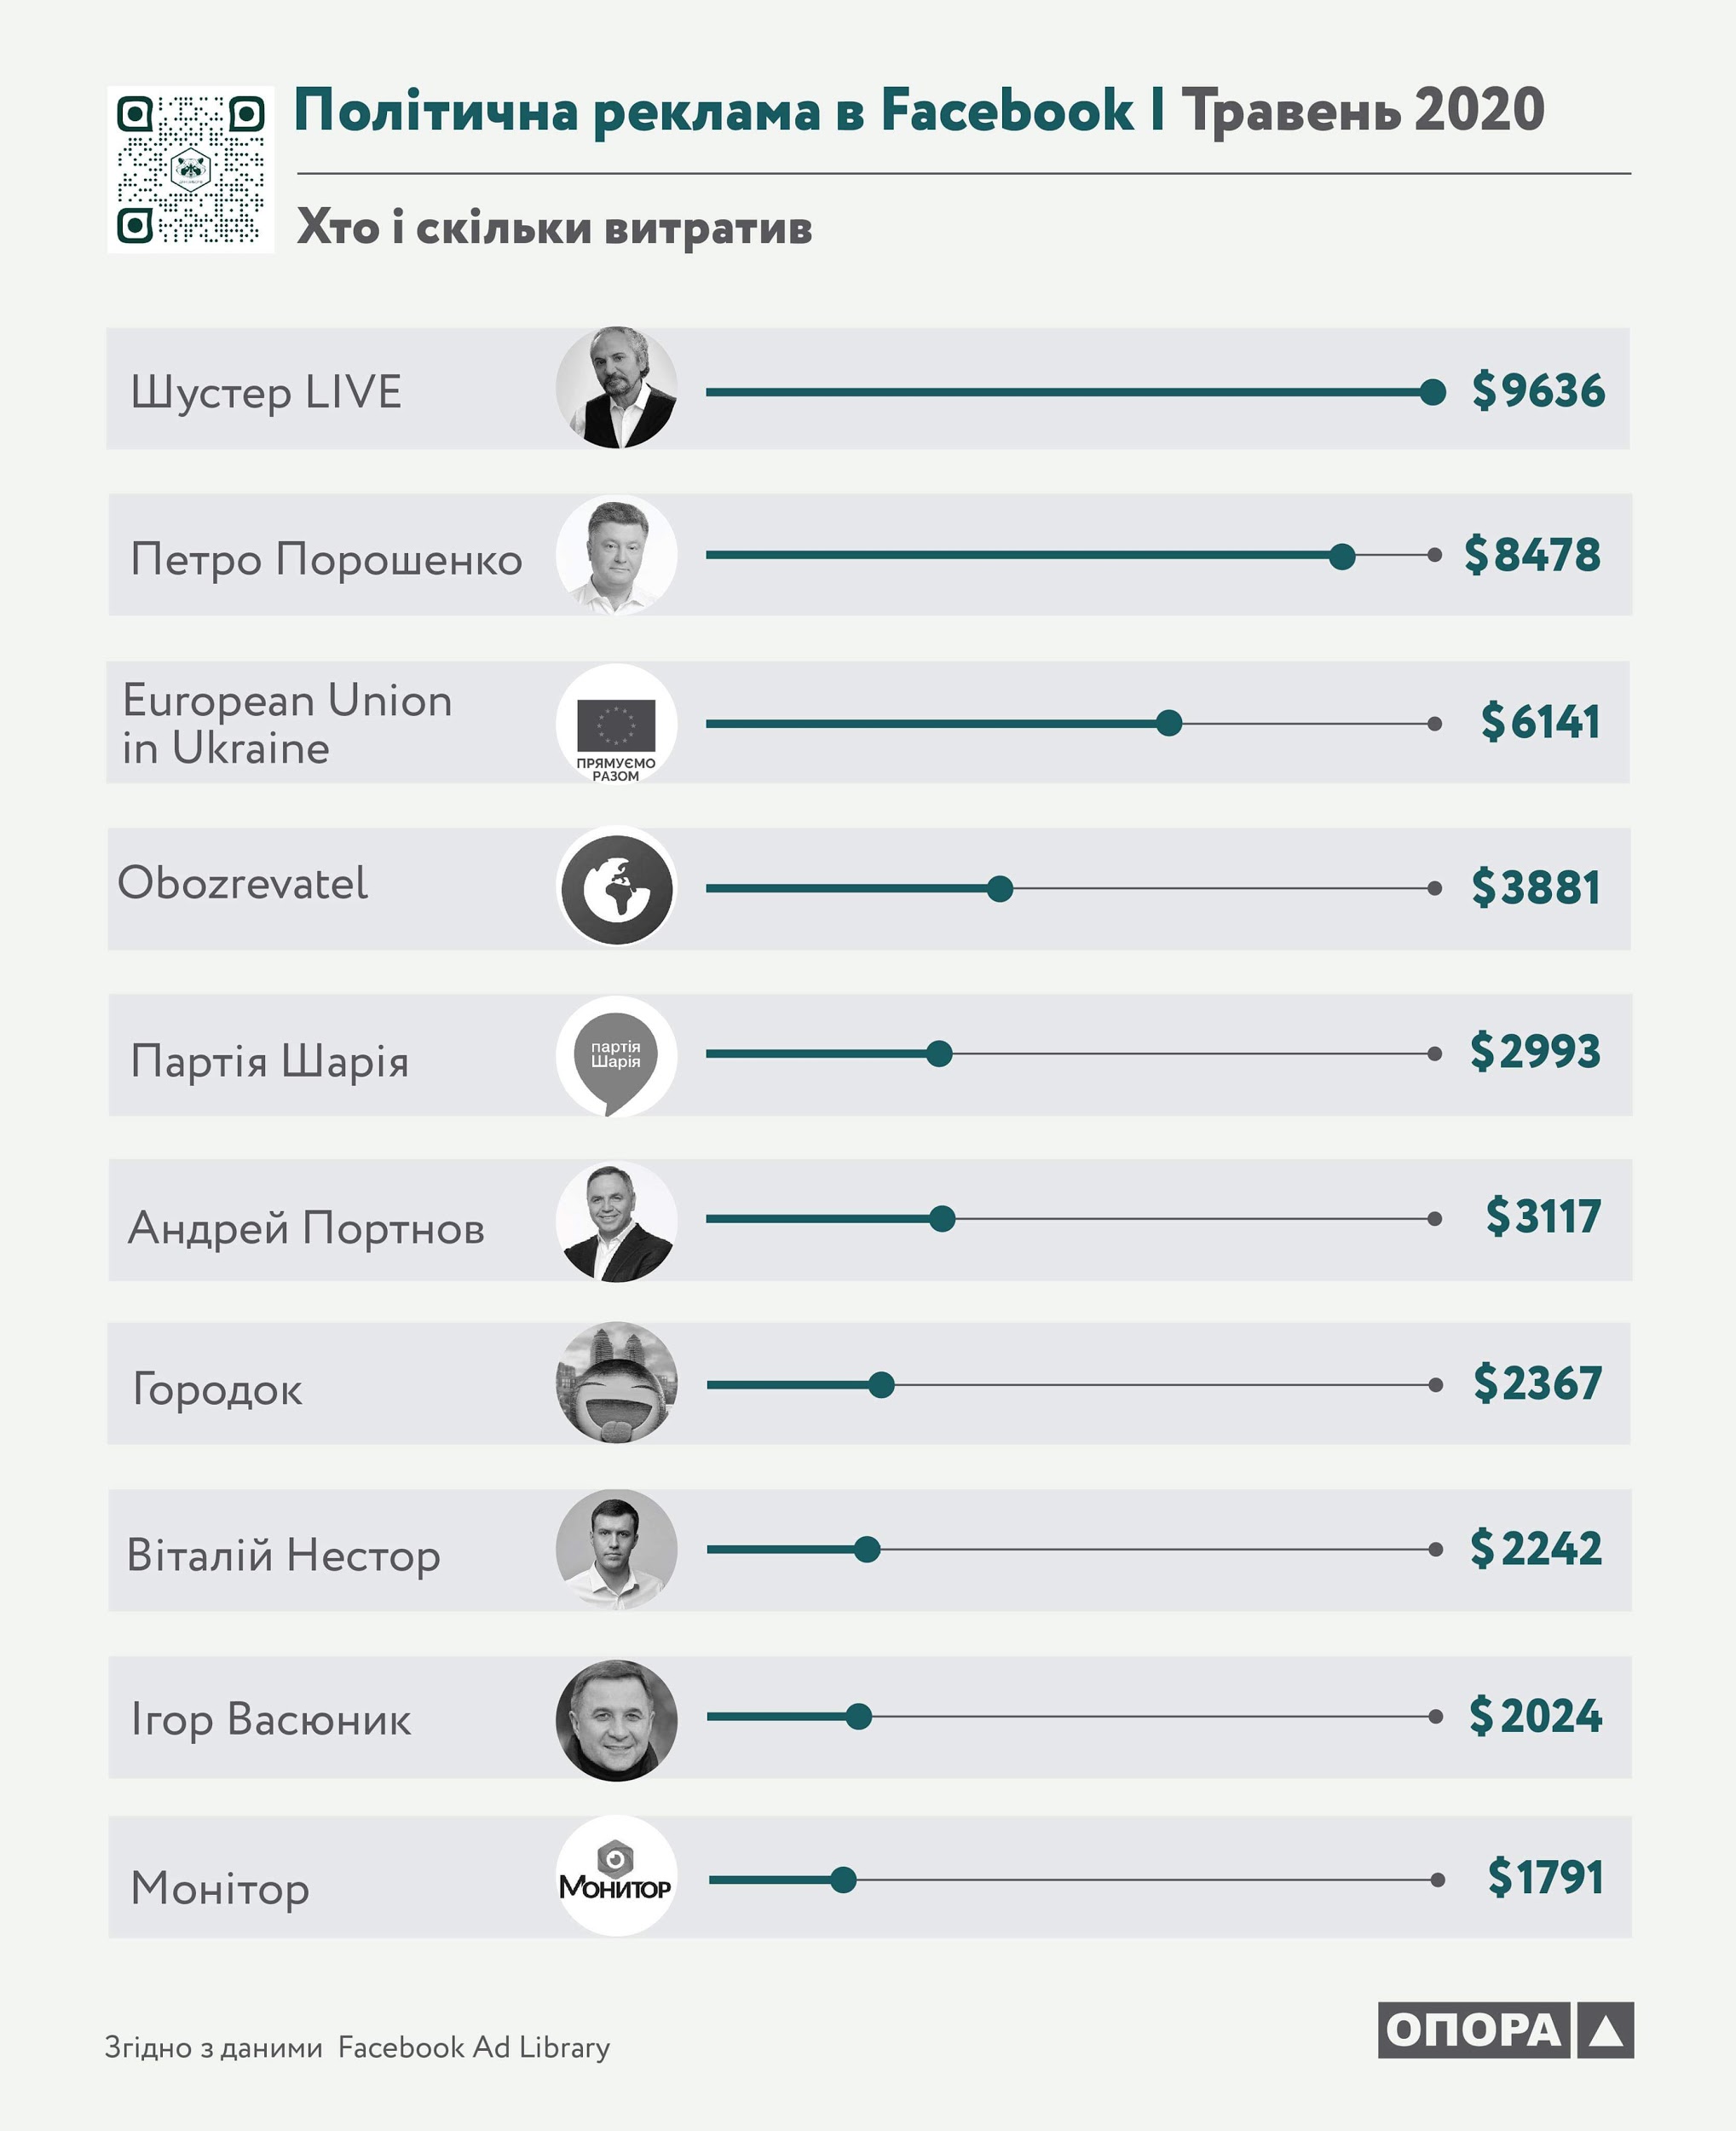Click the headline Політична реклама в Facebook
Viewport: 1736px width, 2131px height.
coord(713,110)
